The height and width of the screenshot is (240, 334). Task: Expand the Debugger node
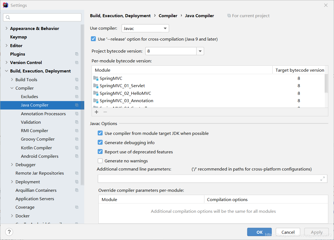tap(12, 165)
